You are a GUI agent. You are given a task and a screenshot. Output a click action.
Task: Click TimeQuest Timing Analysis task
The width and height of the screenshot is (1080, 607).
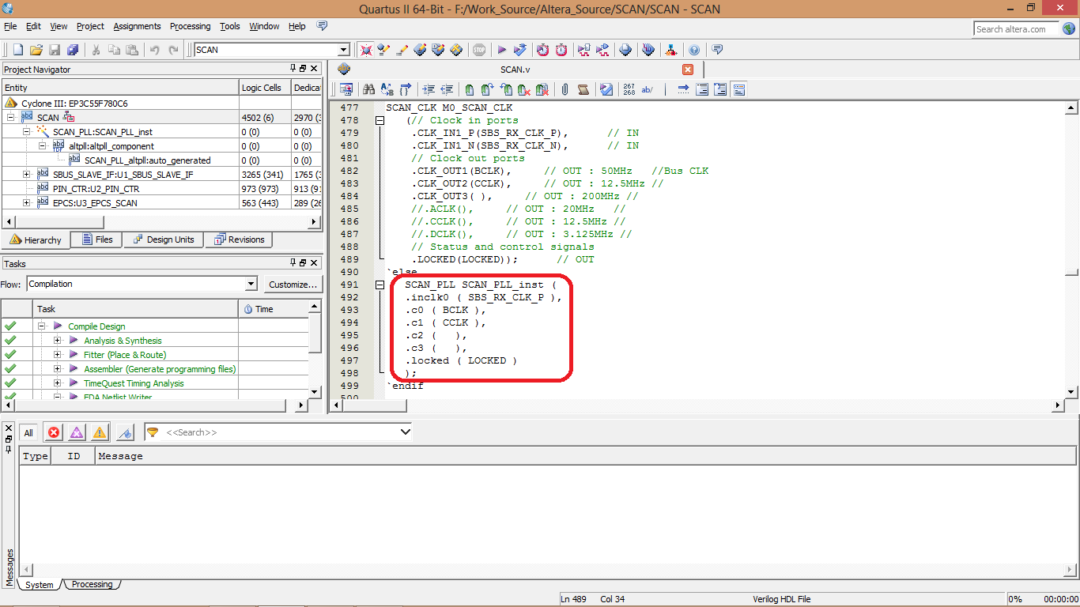(x=134, y=383)
